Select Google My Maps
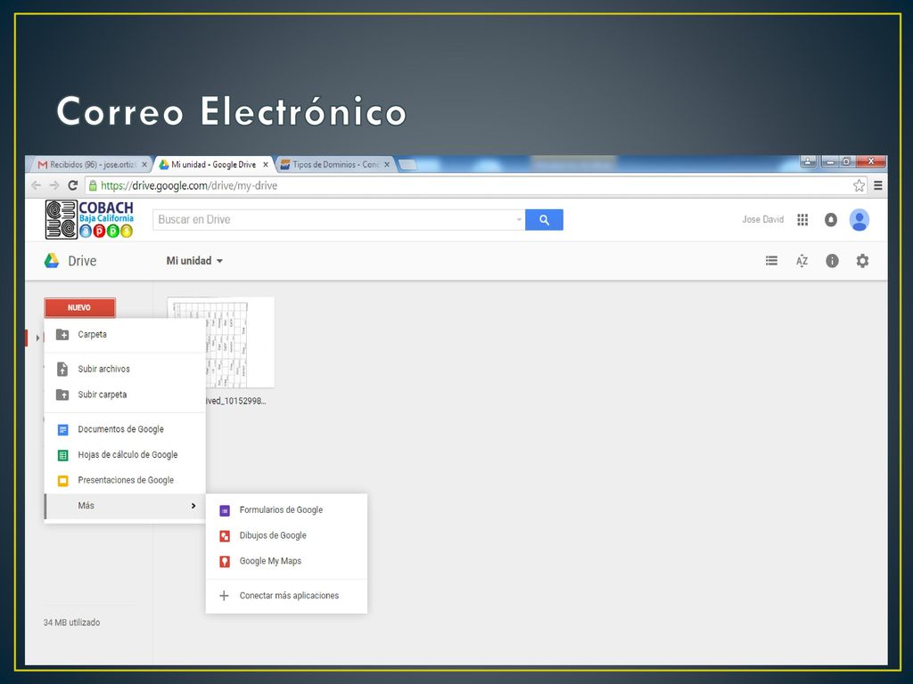This screenshot has width=913, height=684. [286, 561]
